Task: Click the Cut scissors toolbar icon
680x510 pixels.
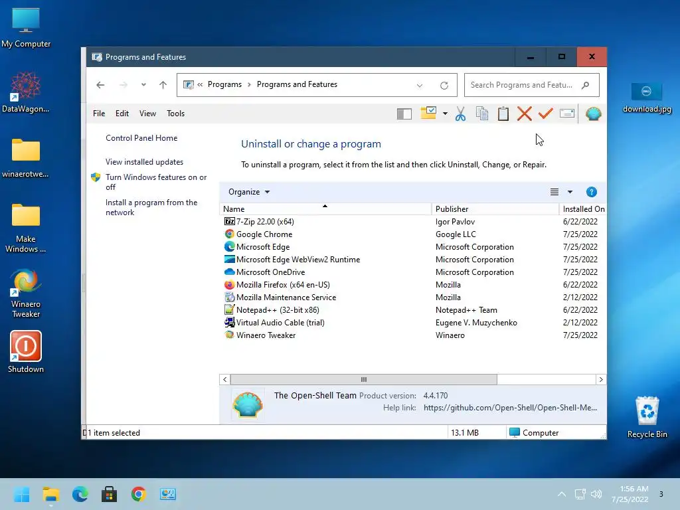Action: tap(461, 114)
